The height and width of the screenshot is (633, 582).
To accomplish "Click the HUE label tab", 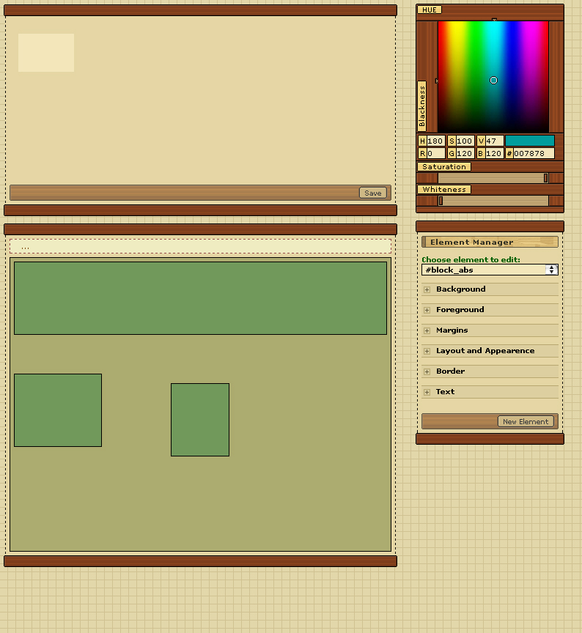I will 430,10.
